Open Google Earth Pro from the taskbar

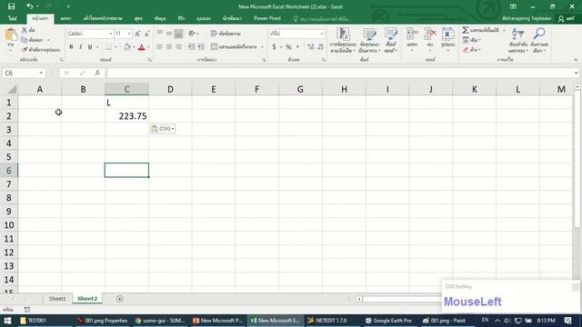coord(388,321)
